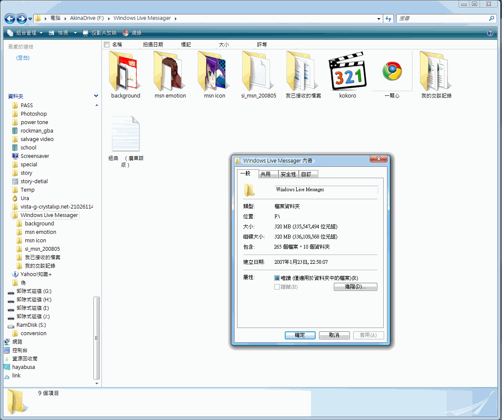Screen dimensions: 502x420
Task: Expand breadcrumb arrow after Windows Live Messager
Action: click(x=175, y=19)
